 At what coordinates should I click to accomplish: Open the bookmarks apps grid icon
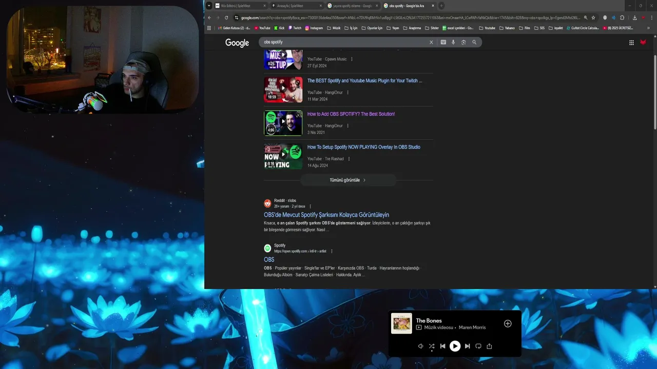point(209,28)
